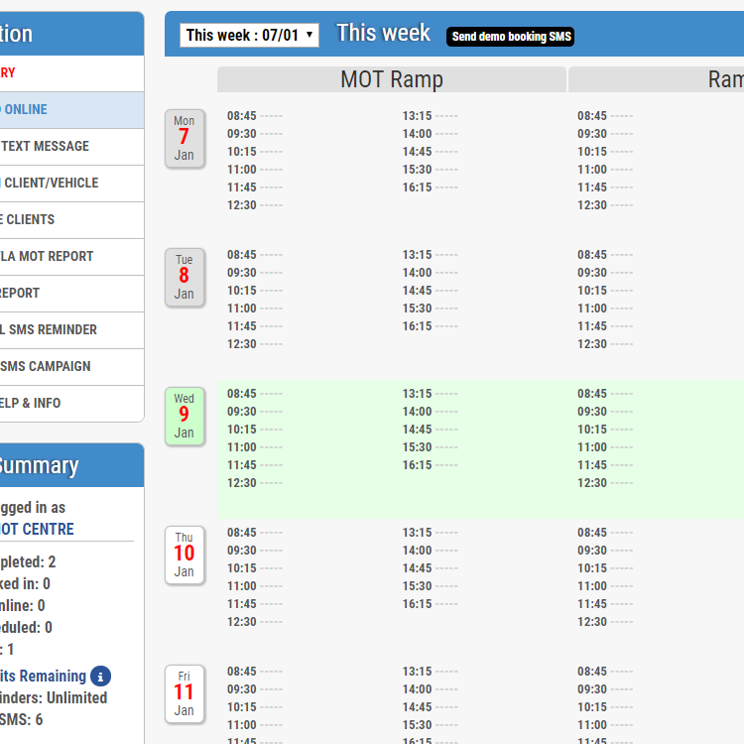Open the MOT REPORT menu item
This screenshot has width=744, height=744.
[71, 257]
